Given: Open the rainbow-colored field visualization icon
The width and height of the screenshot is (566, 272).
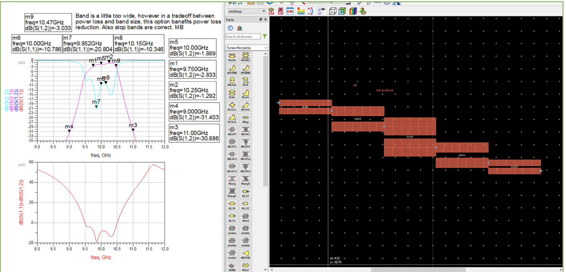Looking at the screenshot, I should coord(353,11).
